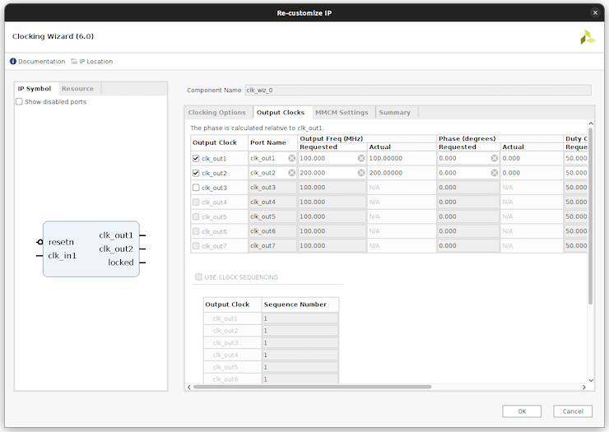Image resolution: width=609 pixels, height=432 pixels.
Task: Switch to the Resource tab
Action: (77, 89)
